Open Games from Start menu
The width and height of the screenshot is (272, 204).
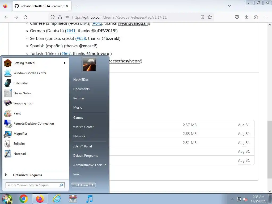(78, 118)
